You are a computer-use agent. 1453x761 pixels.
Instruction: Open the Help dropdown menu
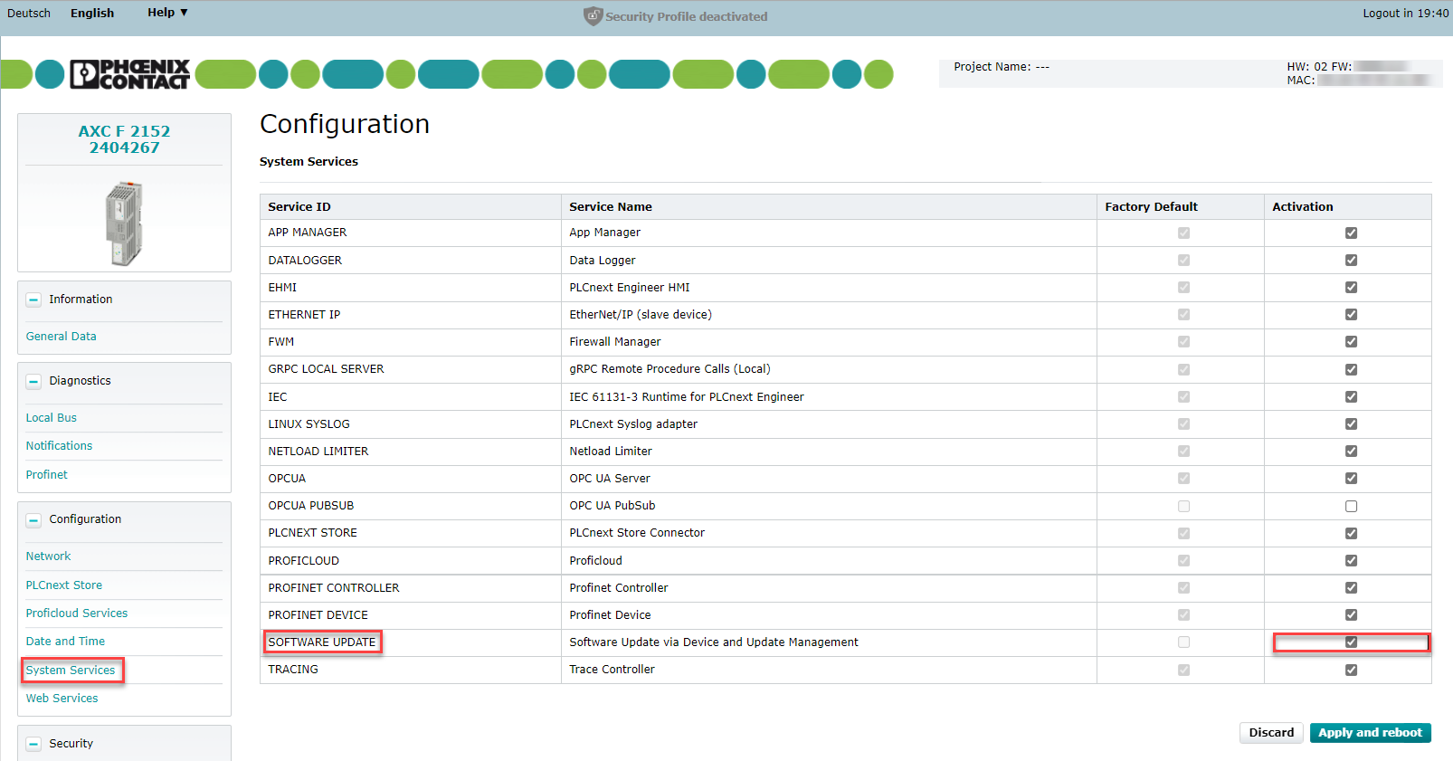[x=167, y=13]
